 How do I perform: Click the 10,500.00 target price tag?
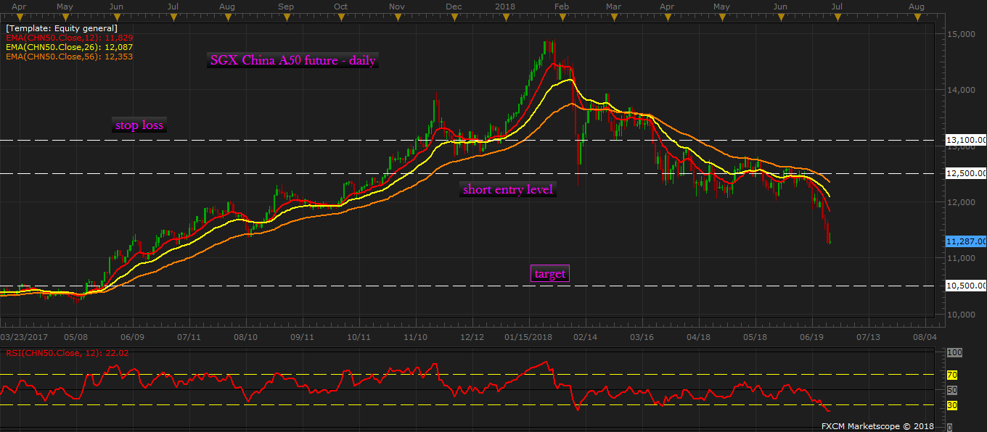(965, 286)
